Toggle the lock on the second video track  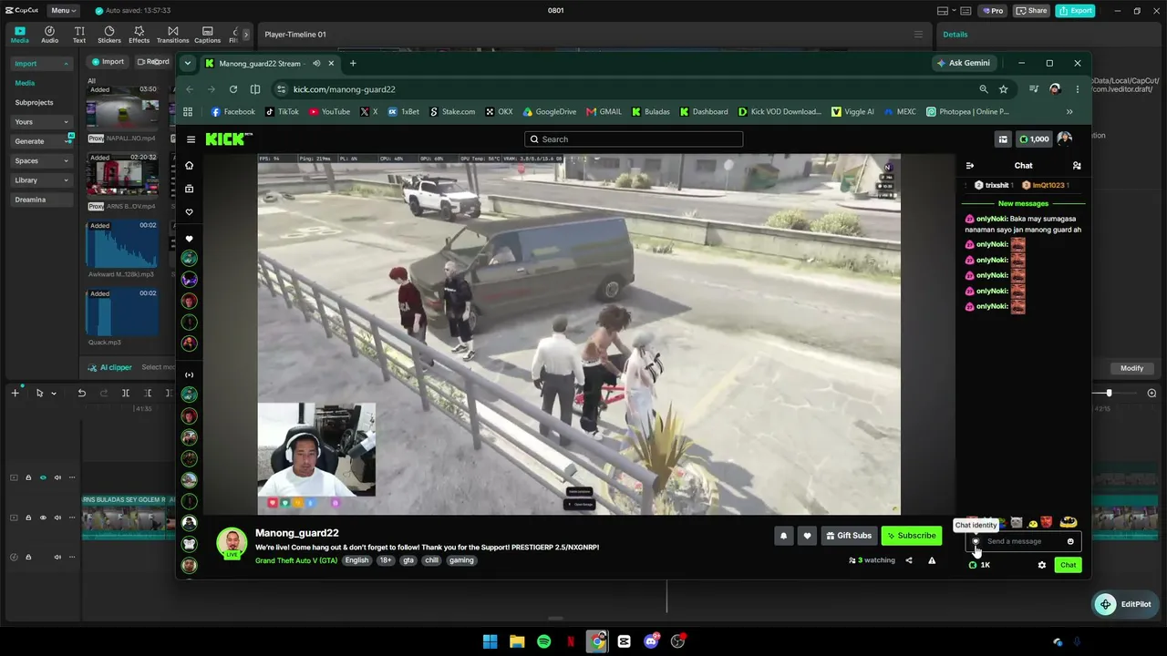click(28, 518)
